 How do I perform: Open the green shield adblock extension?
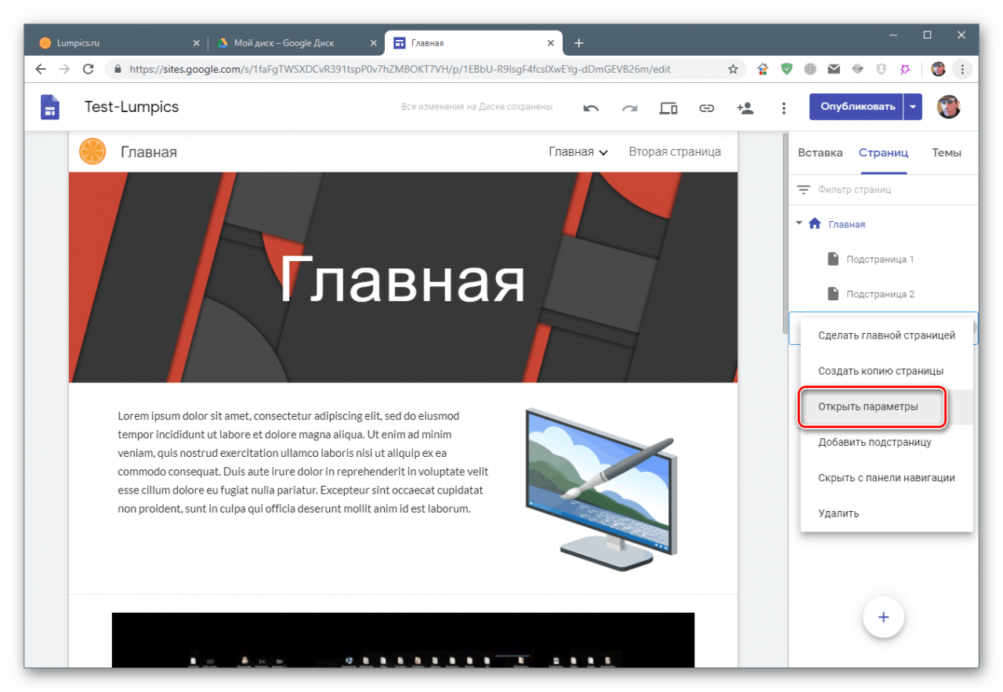pos(787,69)
